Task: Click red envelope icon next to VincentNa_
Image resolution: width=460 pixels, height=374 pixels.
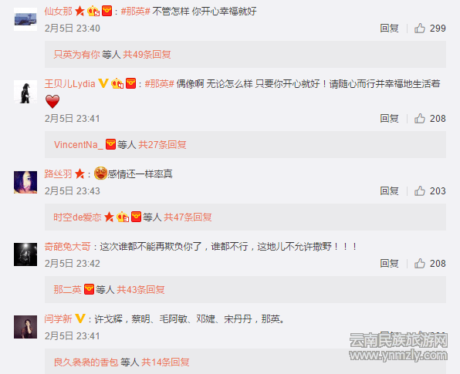Action: pyautogui.click(x=110, y=144)
